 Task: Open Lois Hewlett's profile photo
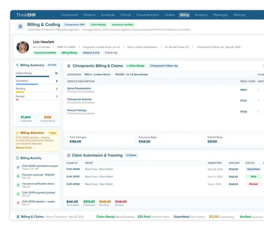tap(23, 47)
